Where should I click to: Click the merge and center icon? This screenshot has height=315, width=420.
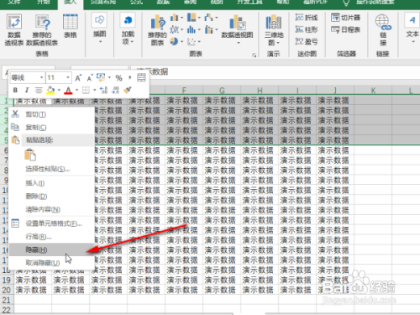141,77
